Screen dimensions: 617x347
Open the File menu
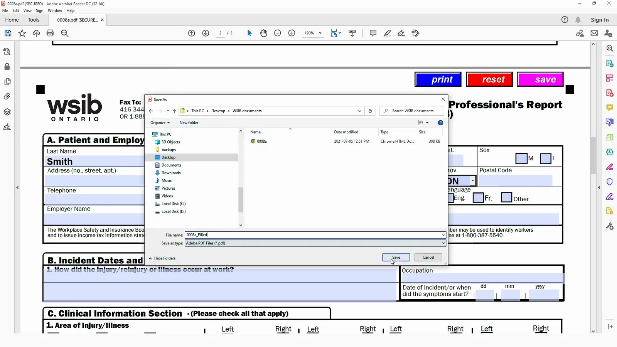click(x=5, y=10)
